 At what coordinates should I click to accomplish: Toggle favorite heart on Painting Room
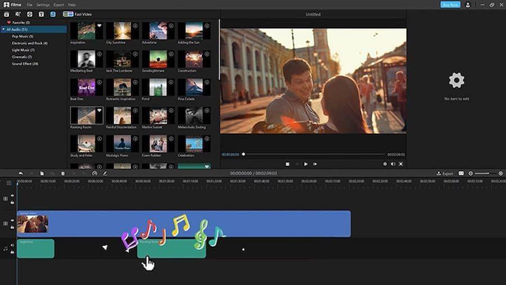pos(100,110)
